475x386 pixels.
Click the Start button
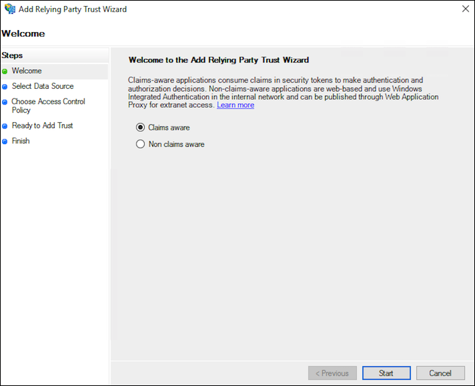(x=386, y=373)
